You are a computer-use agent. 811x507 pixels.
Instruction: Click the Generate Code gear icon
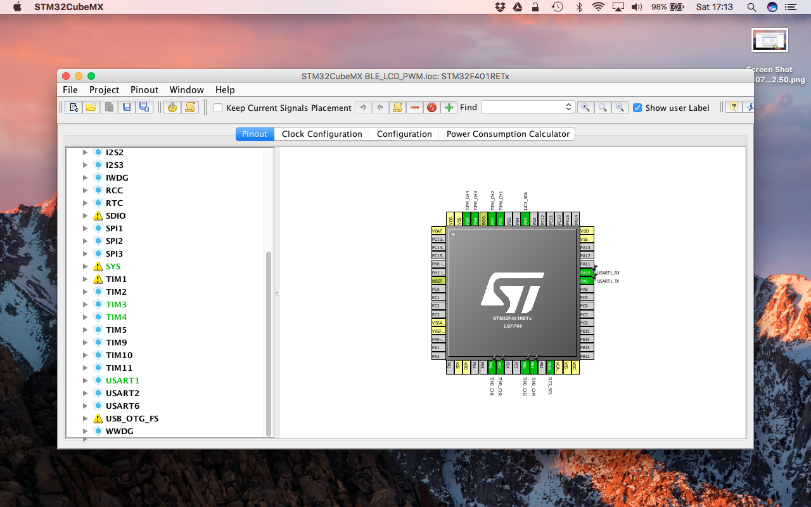172,107
